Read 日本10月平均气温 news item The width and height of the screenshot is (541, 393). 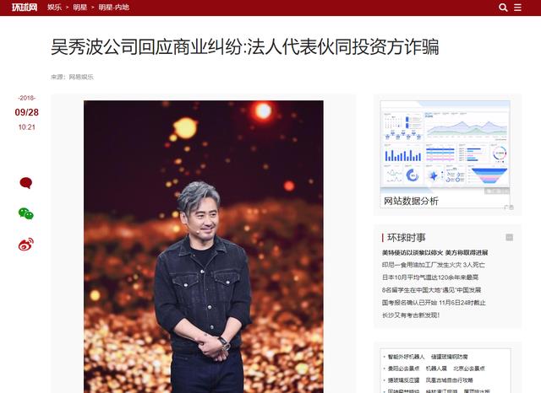430,277
